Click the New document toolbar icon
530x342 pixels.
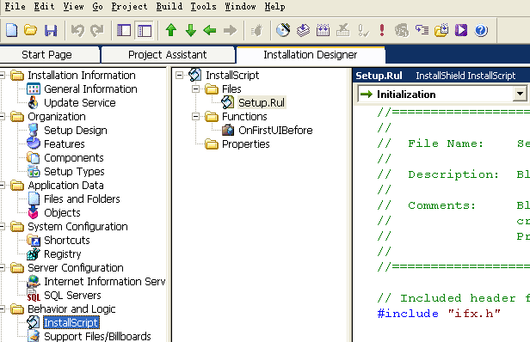click(x=12, y=30)
